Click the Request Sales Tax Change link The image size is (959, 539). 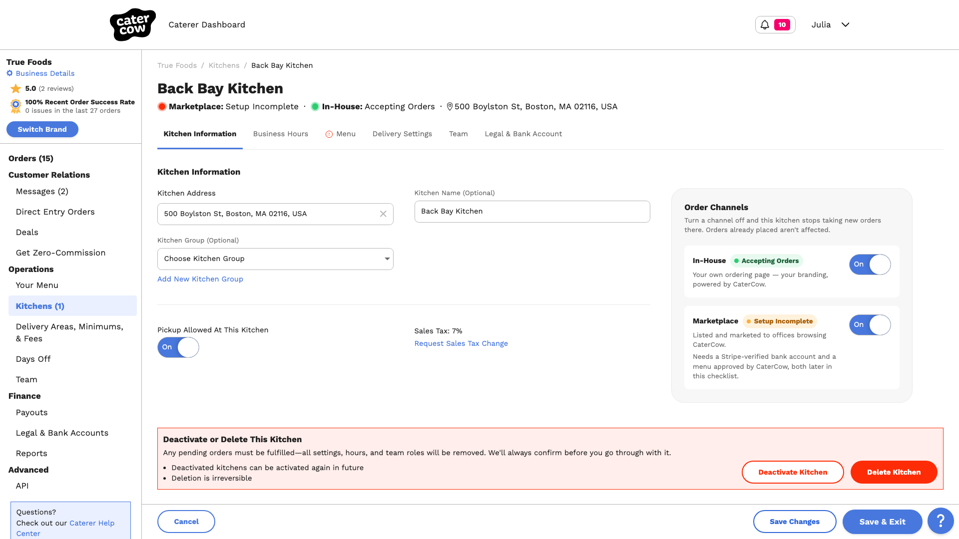click(461, 343)
